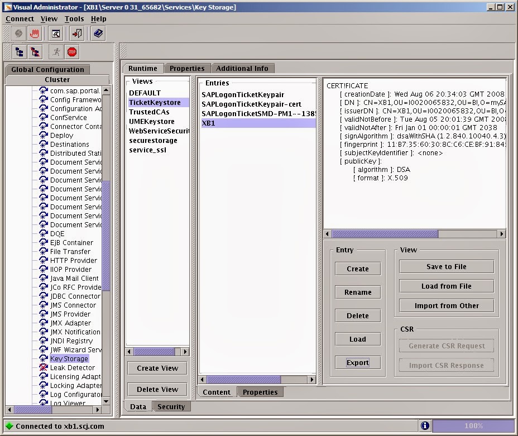518x436 pixels.
Task: Click the ConfService service icon
Action: [44, 117]
